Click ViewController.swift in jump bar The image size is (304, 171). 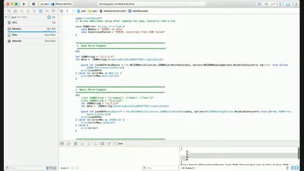tap(113, 11)
